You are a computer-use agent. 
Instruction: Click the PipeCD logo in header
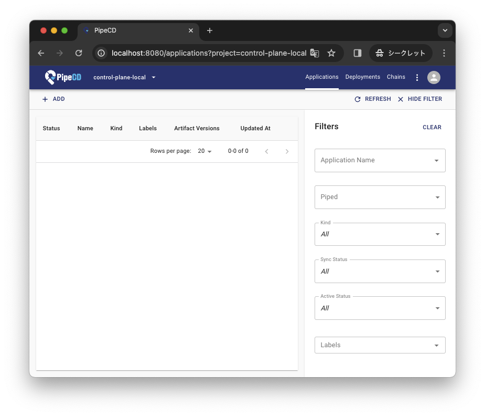[x=63, y=77]
